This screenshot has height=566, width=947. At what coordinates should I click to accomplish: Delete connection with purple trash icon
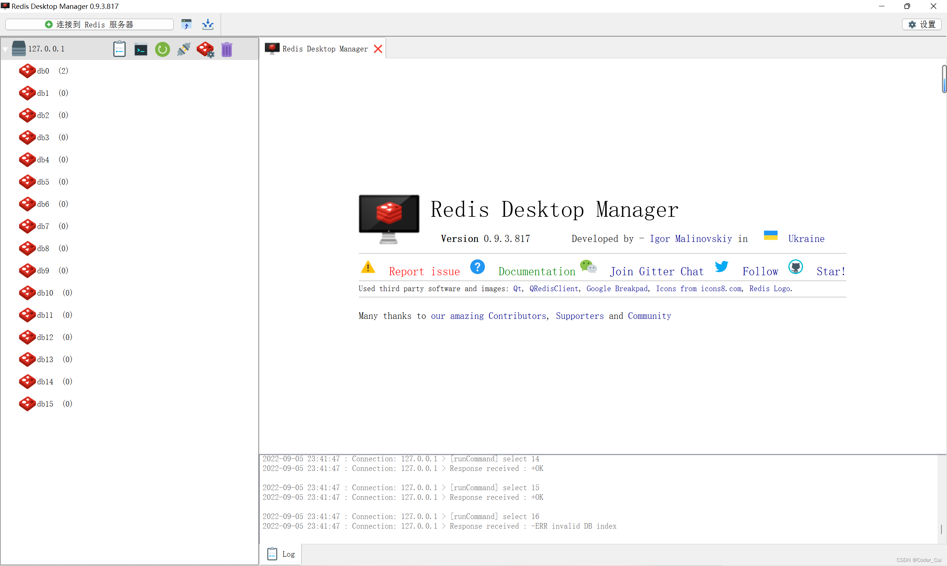[x=226, y=50]
